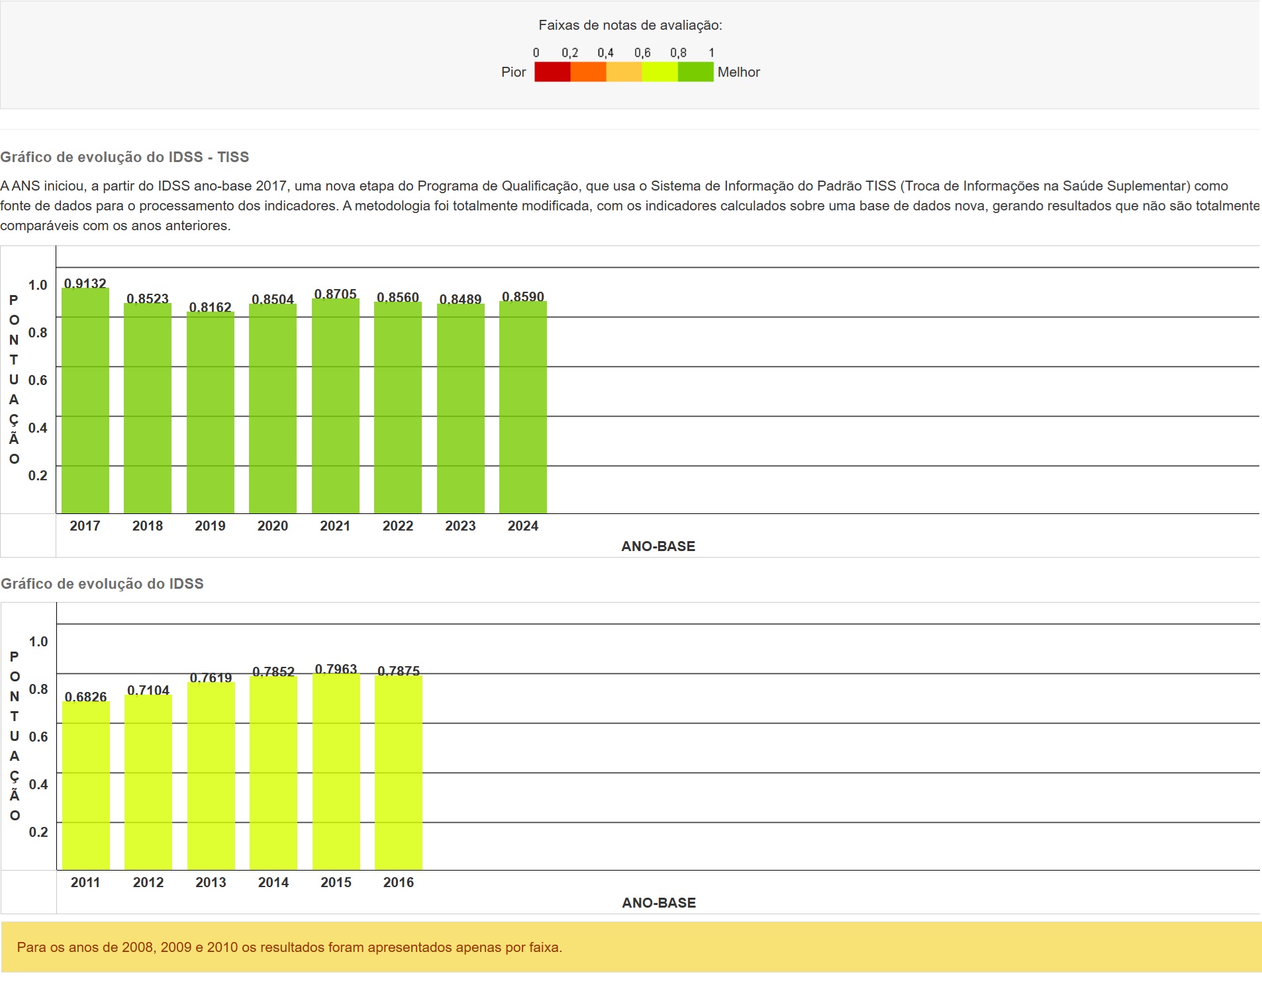Click the 'Faixas de notas de avaliação' title

pos(630,25)
